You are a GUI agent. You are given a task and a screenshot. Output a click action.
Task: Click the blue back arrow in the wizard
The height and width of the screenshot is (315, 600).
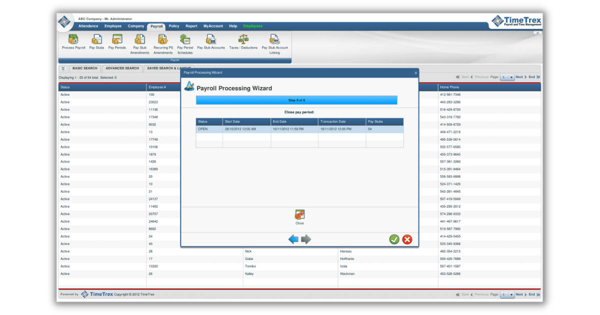[x=293, y=239]
